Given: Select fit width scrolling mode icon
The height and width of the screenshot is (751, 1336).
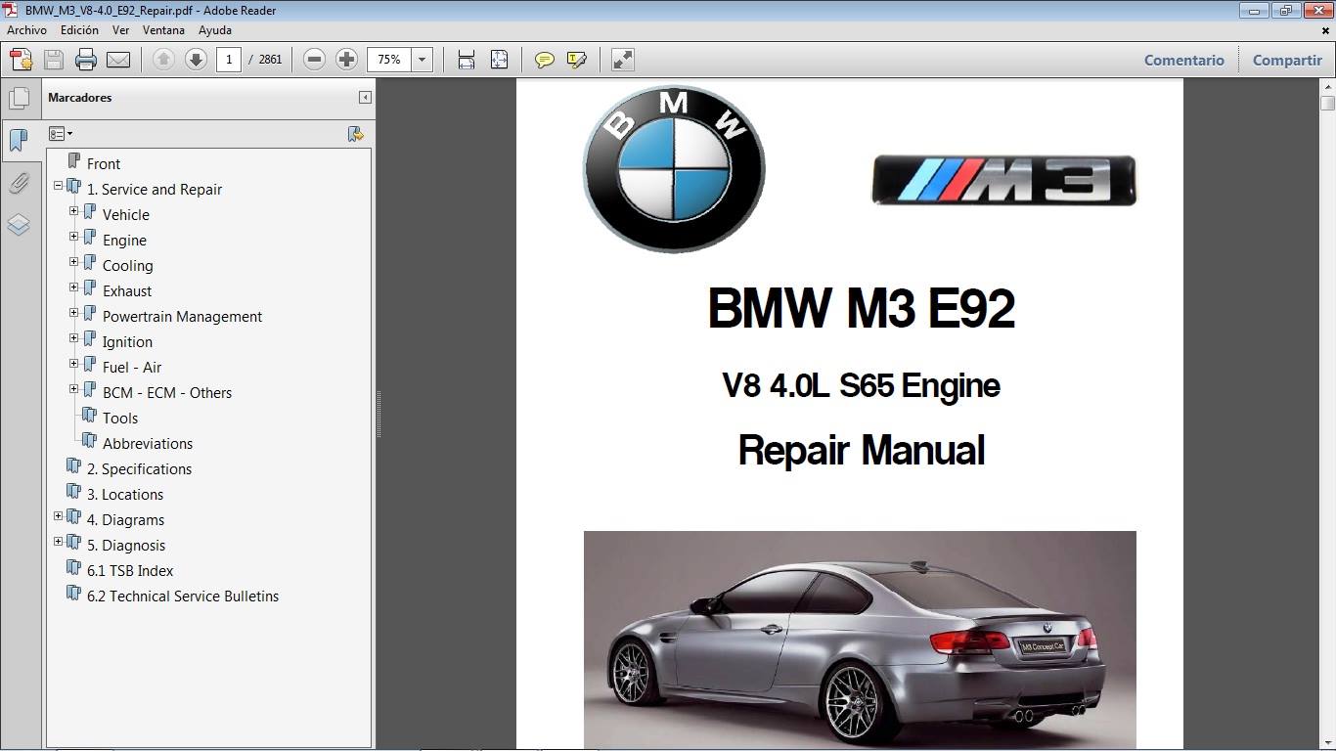Looking at the screenshot, I should [467, 60].
